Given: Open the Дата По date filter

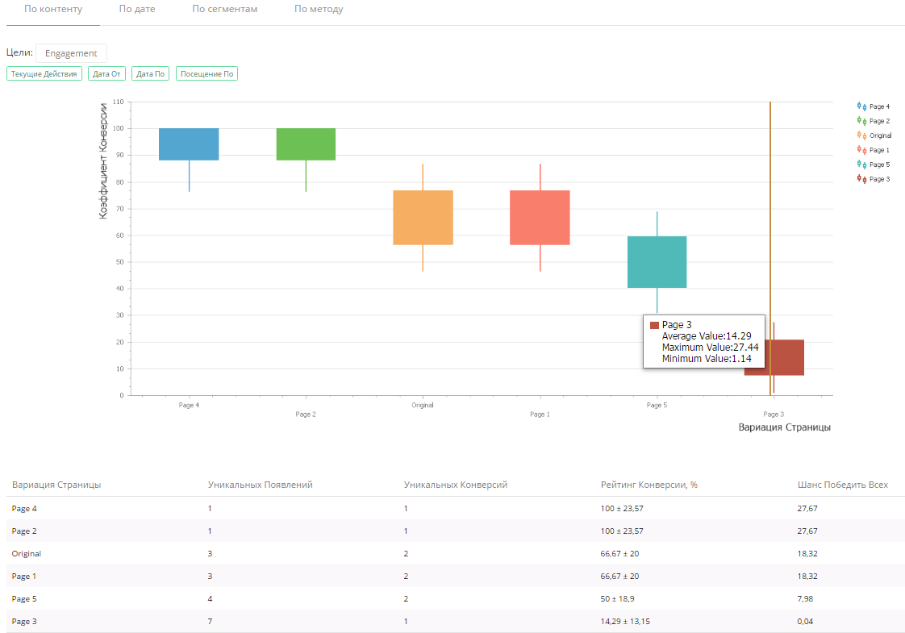Looking at the screenshot, I should 151,74.
